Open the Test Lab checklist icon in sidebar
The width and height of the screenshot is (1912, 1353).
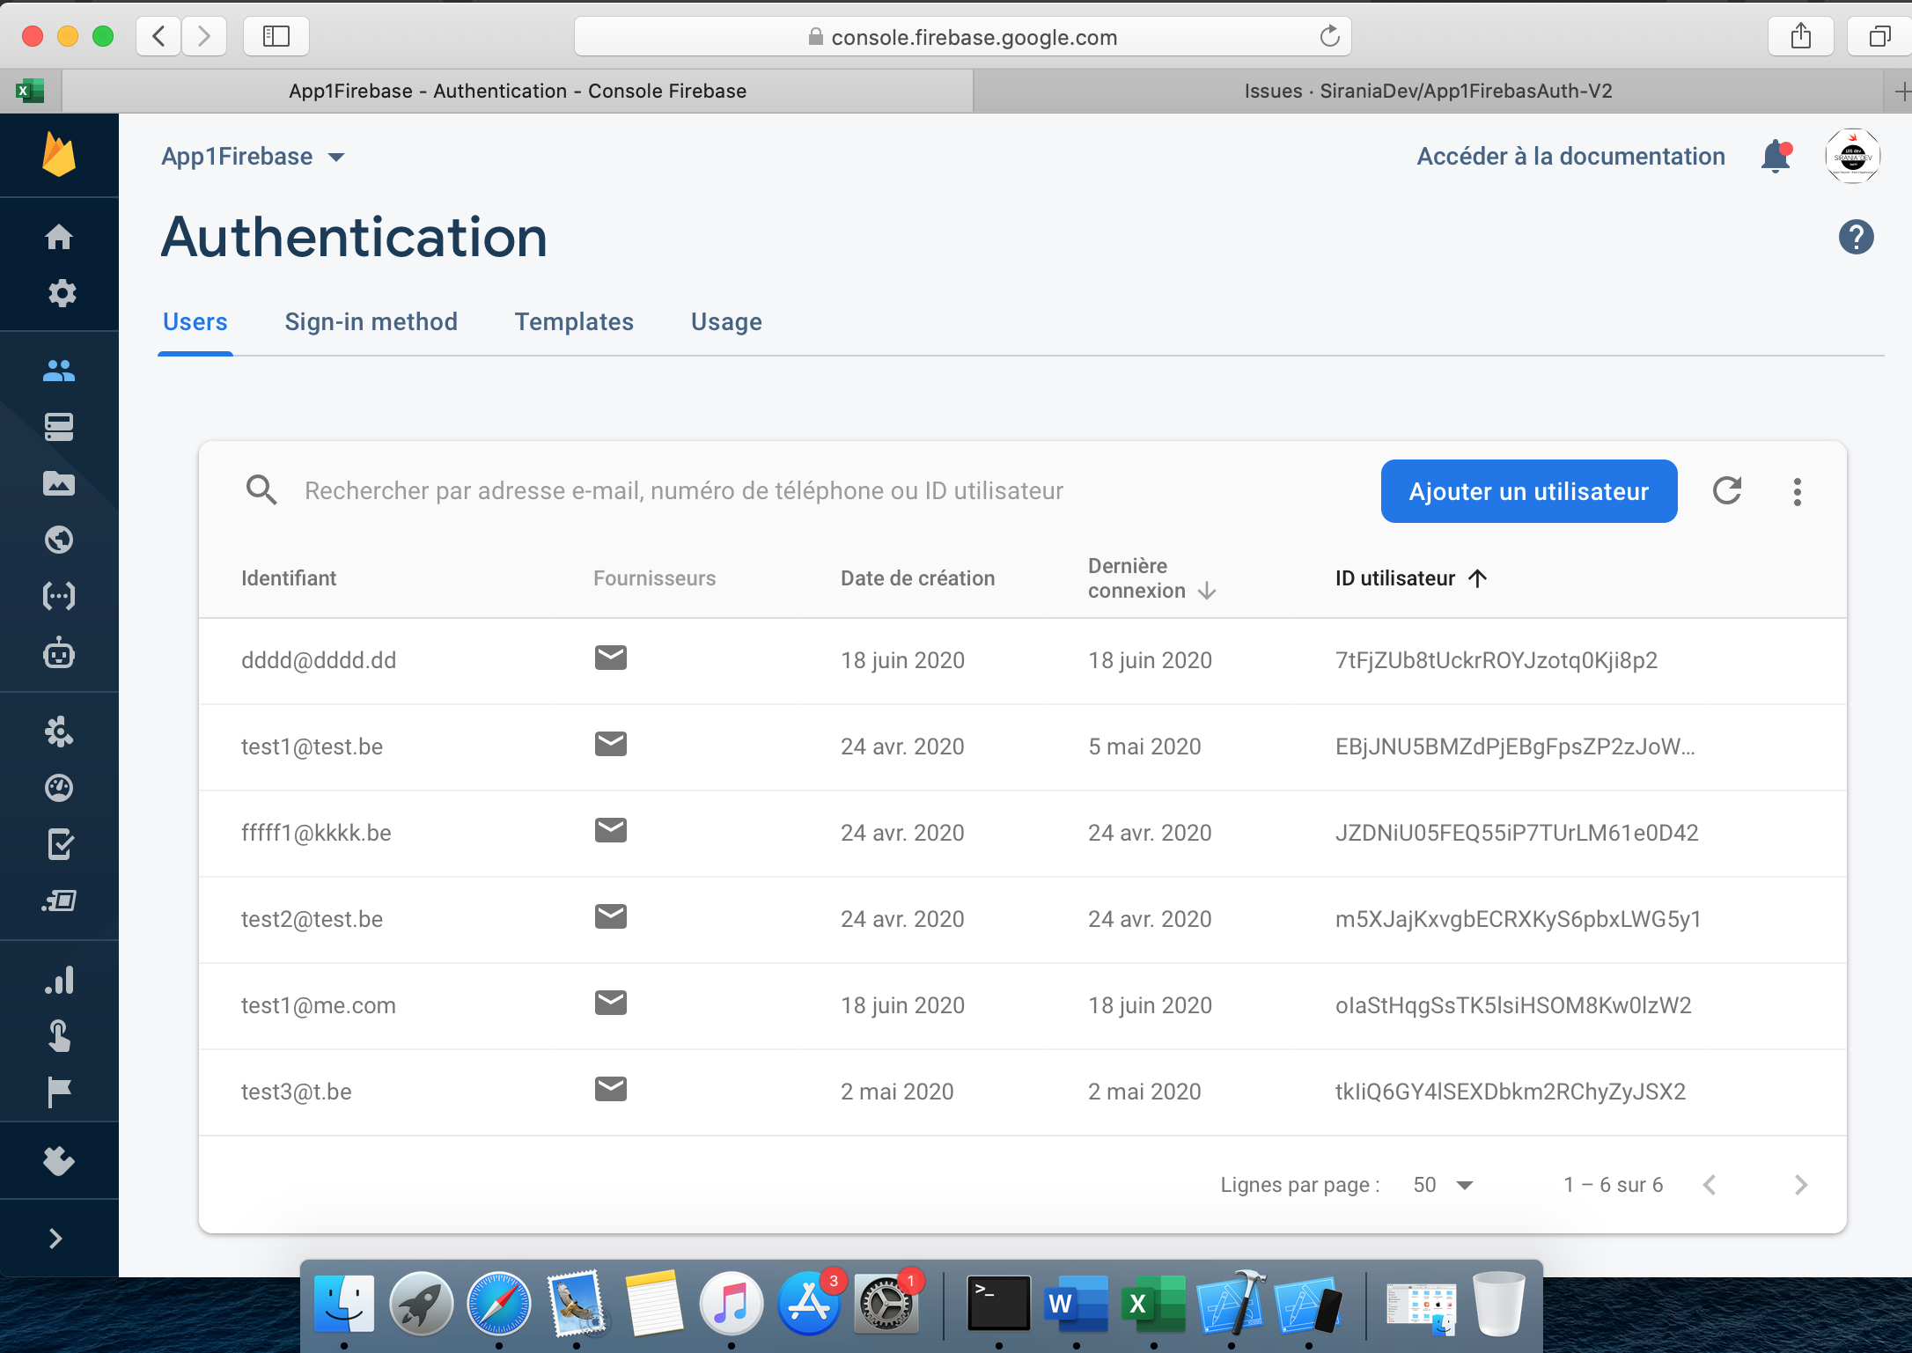pos(59,844)
